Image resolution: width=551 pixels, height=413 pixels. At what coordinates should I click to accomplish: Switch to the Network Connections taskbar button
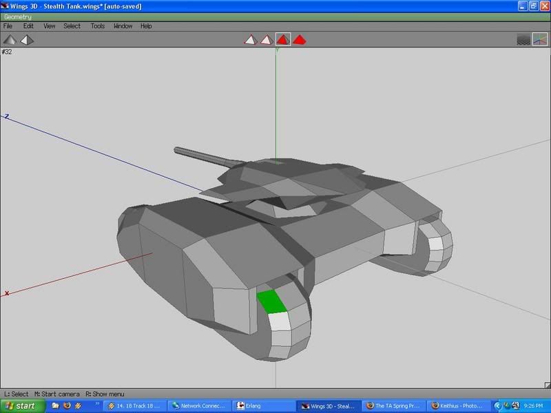[x=199, y=406]
